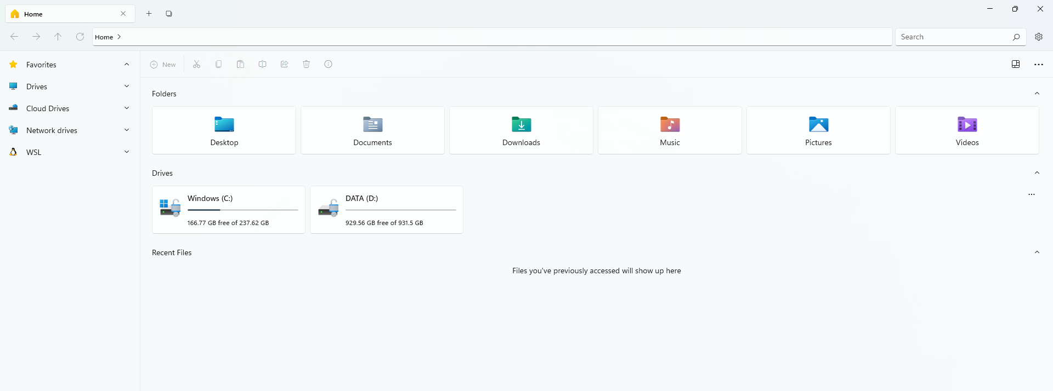Click the Rename icon in toolbar
1053x391 pixels.
tap(262, 65)
